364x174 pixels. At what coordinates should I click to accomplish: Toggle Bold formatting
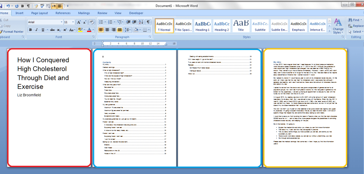pyautogui.click(x=30, y=29)
